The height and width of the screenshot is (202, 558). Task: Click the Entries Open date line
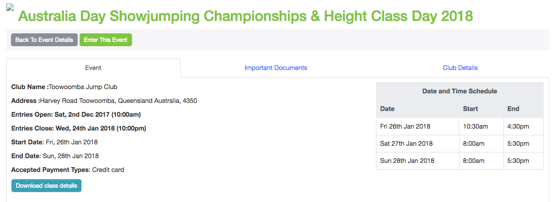[76, 114]
